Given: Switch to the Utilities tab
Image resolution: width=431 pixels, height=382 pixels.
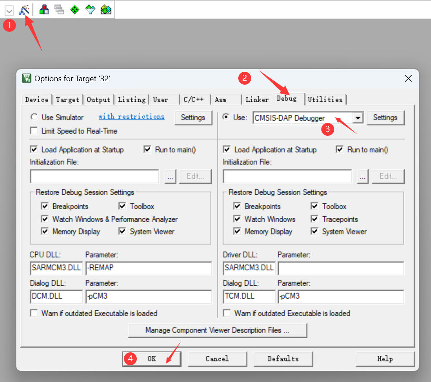Looking at the screenshot, I should pos(326,99).
